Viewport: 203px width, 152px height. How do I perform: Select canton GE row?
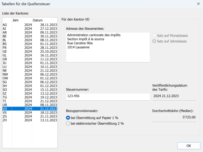[x=30, y=51]
